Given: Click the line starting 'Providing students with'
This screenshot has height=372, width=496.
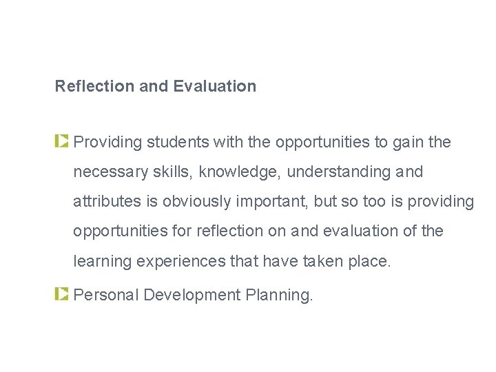Looking at the screenshot, I should tap(262, 143).
